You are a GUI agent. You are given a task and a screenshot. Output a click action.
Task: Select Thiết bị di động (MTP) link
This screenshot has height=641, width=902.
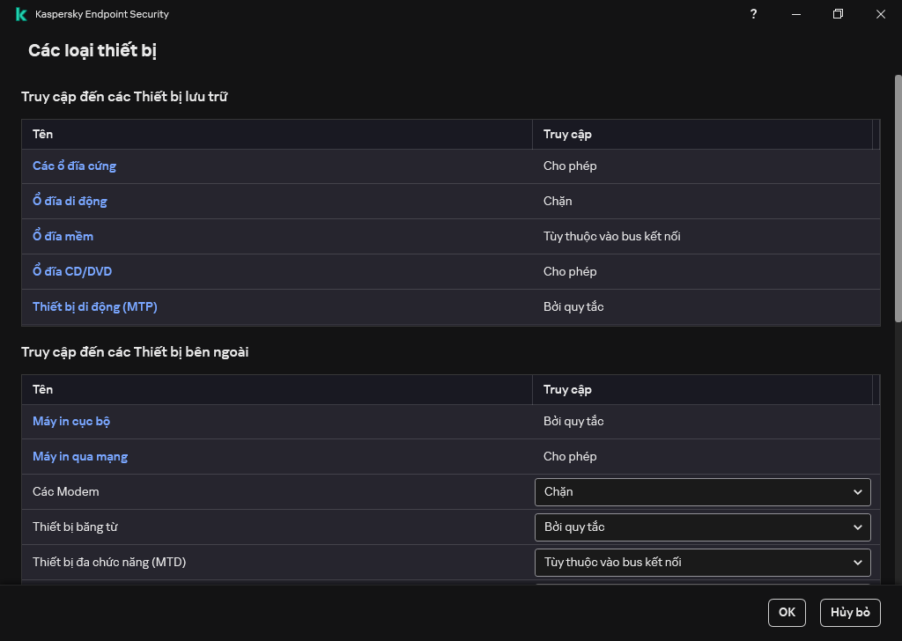(x=94, y=306)
